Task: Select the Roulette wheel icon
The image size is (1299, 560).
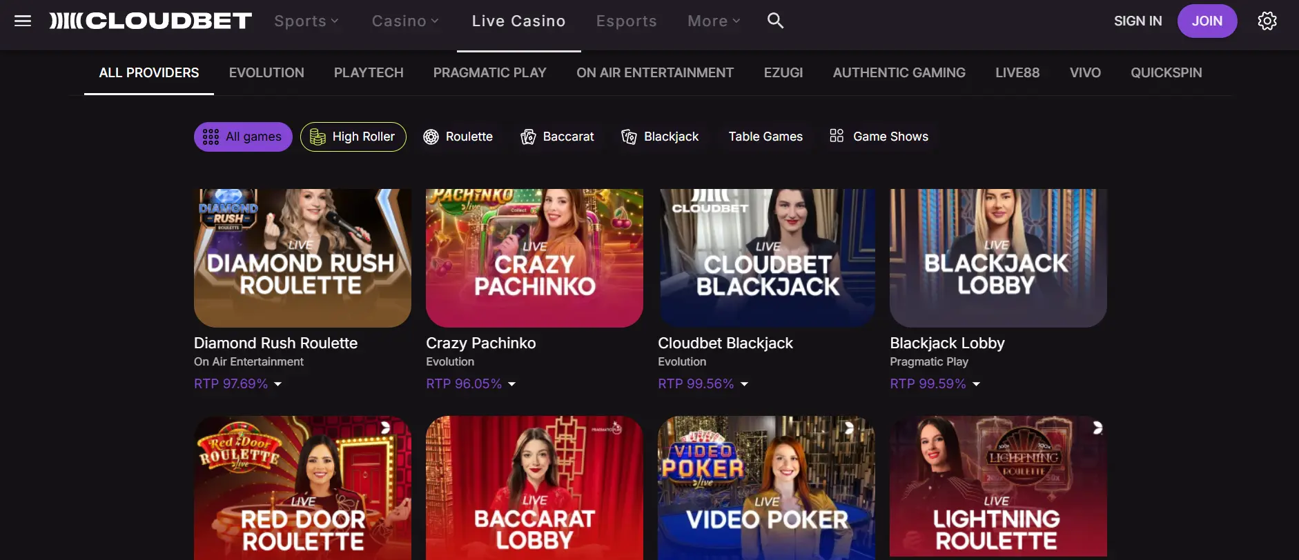Action: (431, 137)
